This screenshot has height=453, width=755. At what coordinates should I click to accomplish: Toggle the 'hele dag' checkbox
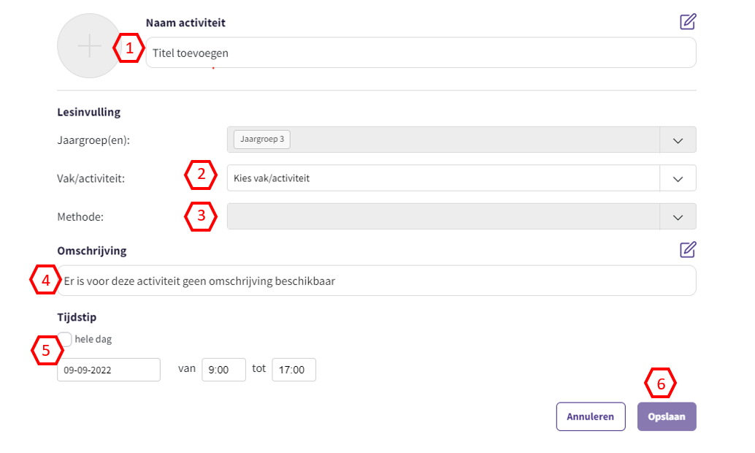click(x=65, y=339)
